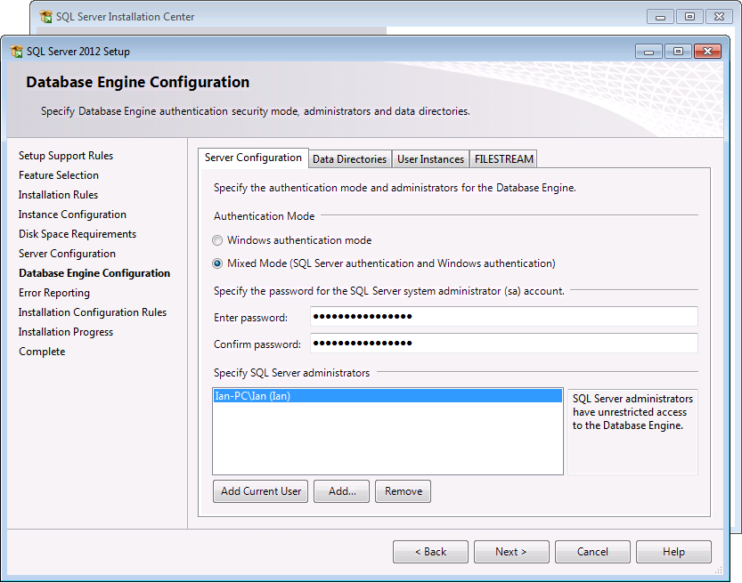Image resolution: width=742 pixels, height=583 pixels.
Task: Minimize the SQL Server 2012 Setup window
Action: (x=648, y=52)
